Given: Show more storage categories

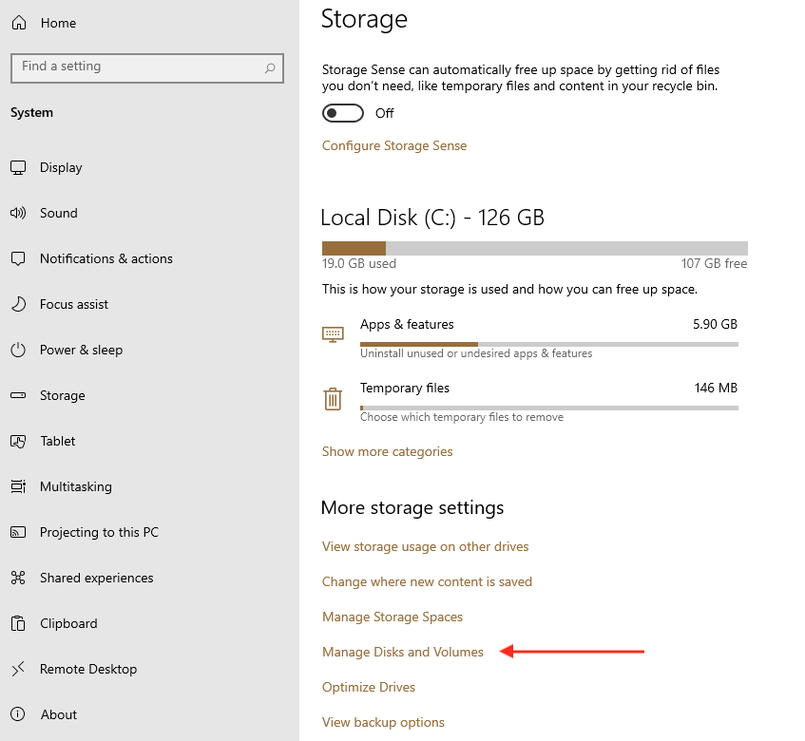Looking at the screenshot, I should pos(387,451).
